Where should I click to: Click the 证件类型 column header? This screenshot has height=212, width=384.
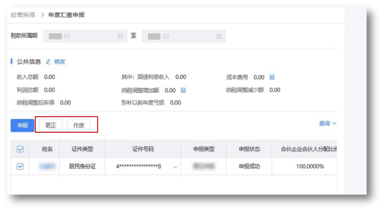pyautogui.click(x=82, y=149)
